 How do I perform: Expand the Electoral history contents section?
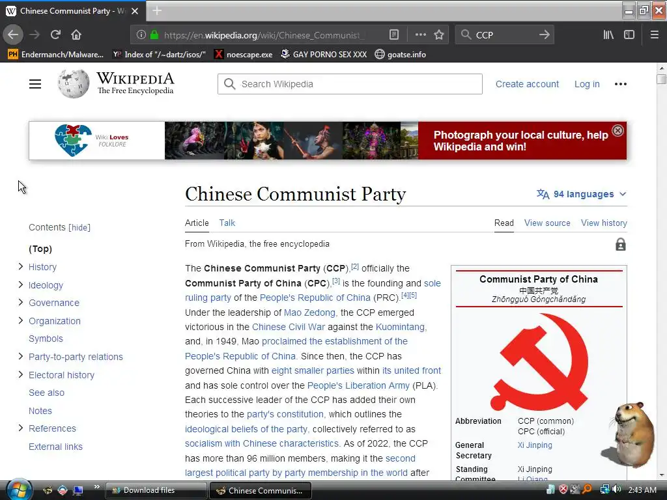tap(20, 374)
